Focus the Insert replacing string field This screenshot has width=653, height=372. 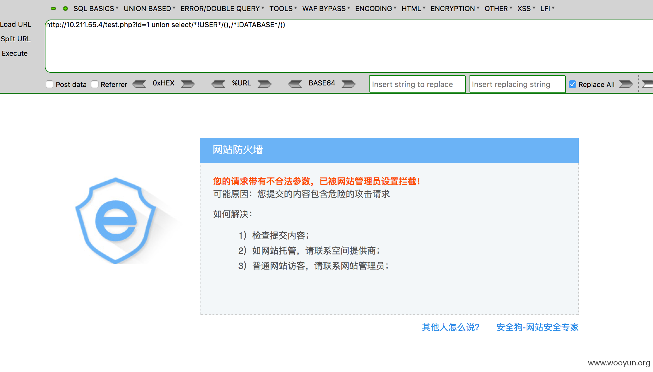518,84
